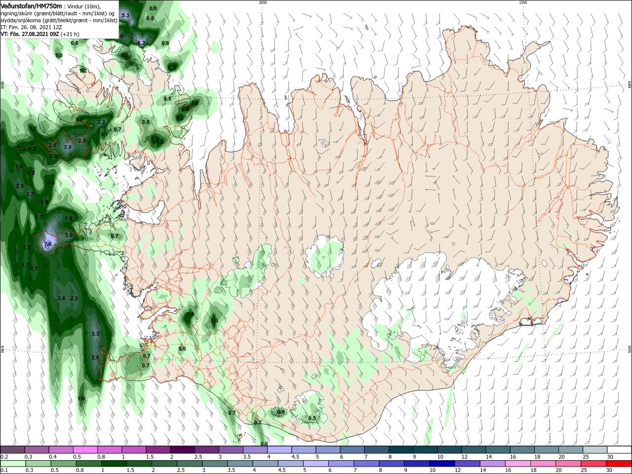The width and height of the screenshot is (632, 474).
Task: Select the pale lavender 5 mm rain swatch
Action: (316, 464)
